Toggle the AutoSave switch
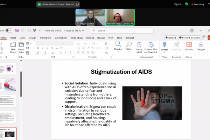This screenshot has width=210, height=140. coord(9,30)
